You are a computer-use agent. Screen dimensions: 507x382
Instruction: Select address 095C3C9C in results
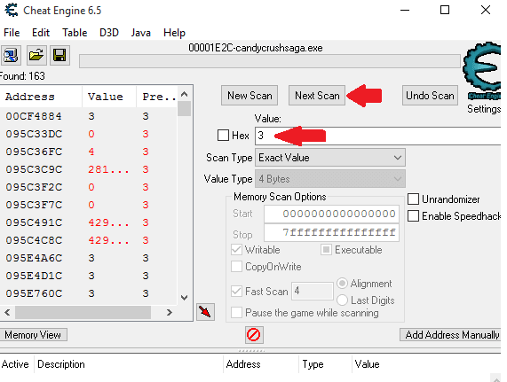(x=34, y=169)
